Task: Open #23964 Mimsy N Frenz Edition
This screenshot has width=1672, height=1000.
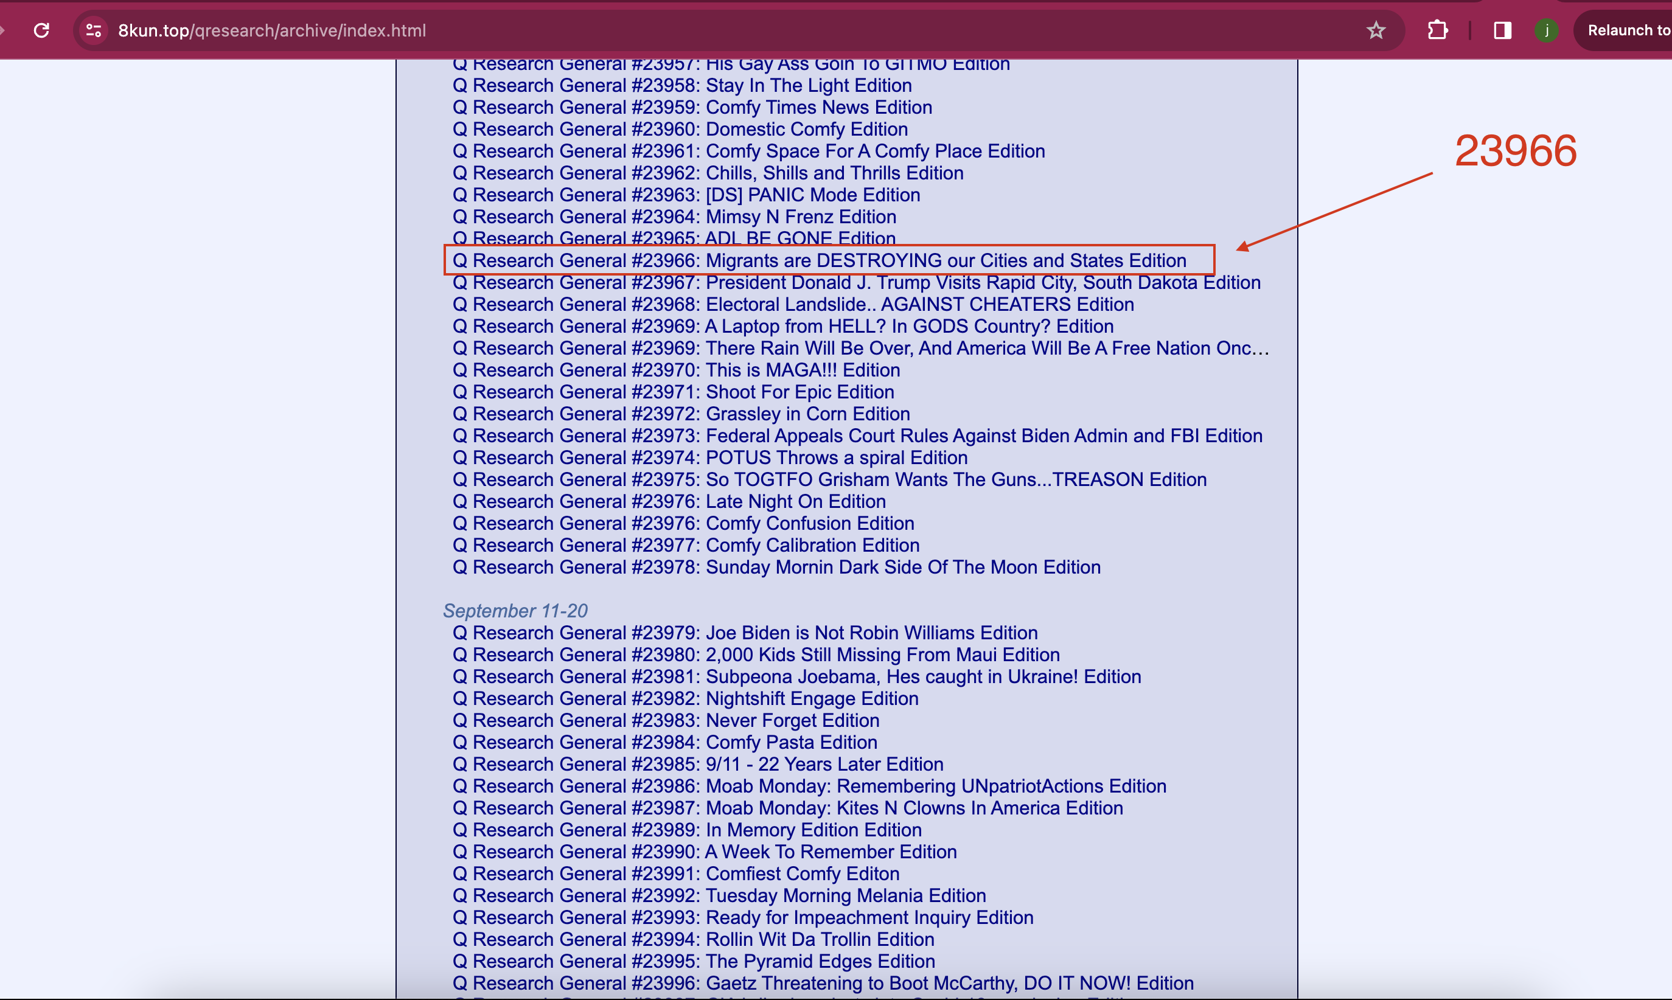Action: tap(674, 217)
